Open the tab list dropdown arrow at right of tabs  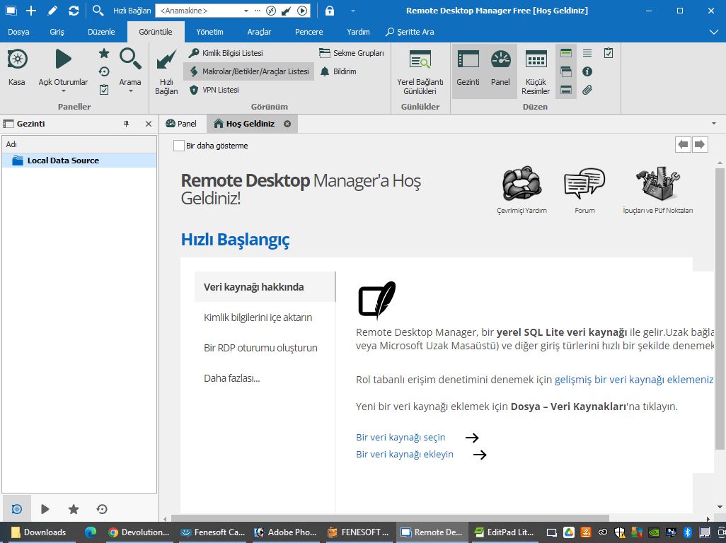(x=713, y=124)
